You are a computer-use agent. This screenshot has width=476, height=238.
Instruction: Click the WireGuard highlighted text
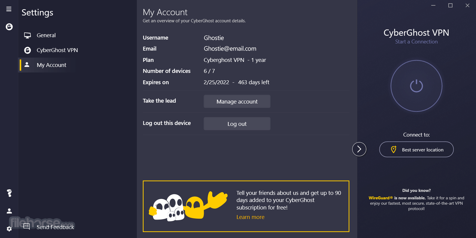tap(381, 198)
